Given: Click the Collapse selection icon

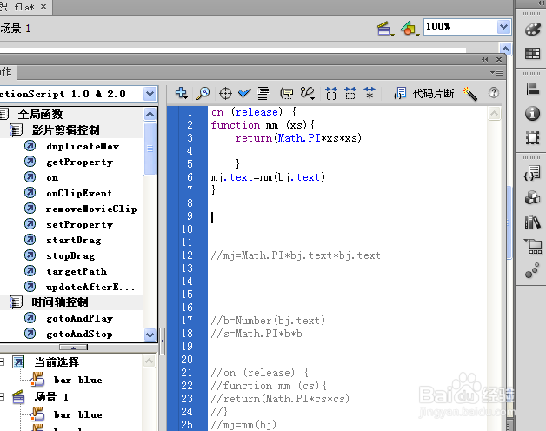Looking at the screenshot, I should pyautogui.click(x=350, y=93).
